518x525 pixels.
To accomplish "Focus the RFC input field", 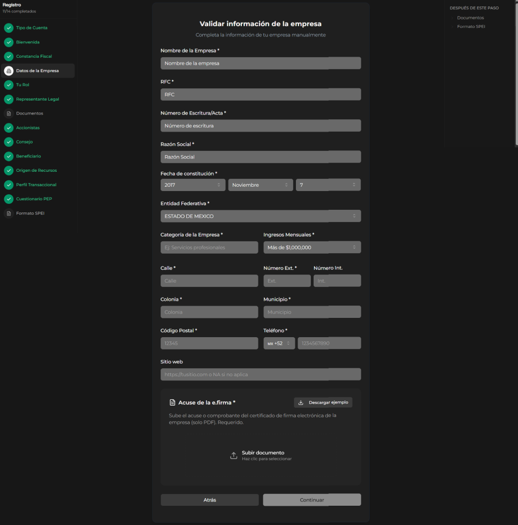I will click(x=261, y=94).
